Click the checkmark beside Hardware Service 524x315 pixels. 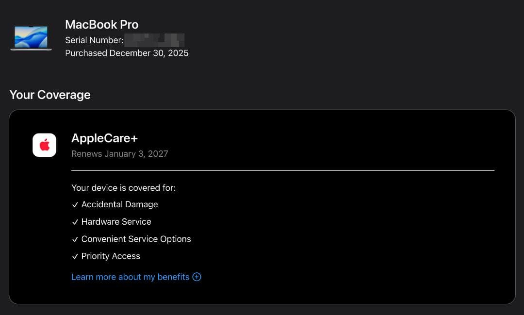click(75, 222)
